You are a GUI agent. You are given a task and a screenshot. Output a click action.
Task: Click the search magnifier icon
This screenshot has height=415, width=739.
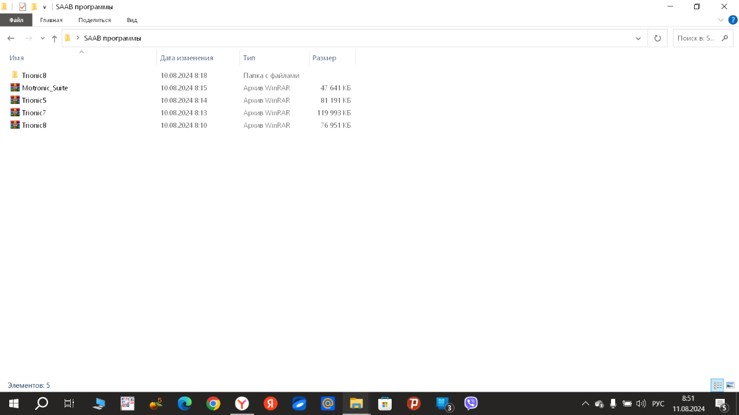click(725, 38)
